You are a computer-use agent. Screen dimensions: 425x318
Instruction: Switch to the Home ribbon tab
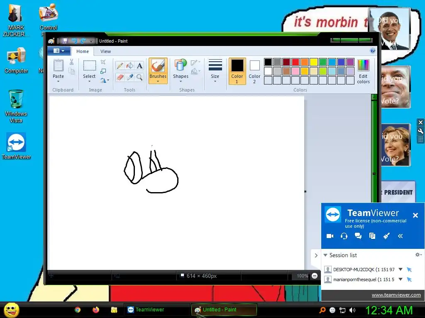[x=83, y=51]
